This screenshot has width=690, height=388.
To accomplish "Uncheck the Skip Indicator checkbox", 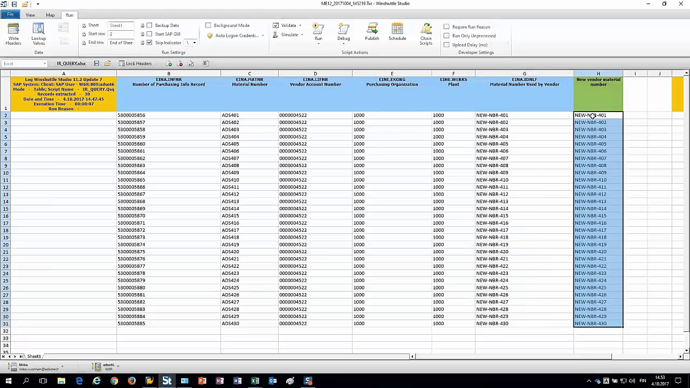I will point(149,43).
